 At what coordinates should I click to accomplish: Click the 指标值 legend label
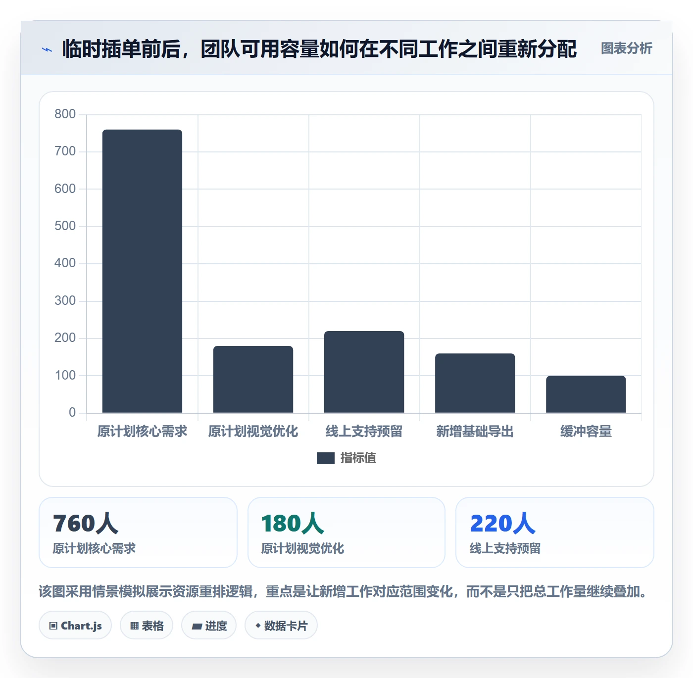(358, 458)
